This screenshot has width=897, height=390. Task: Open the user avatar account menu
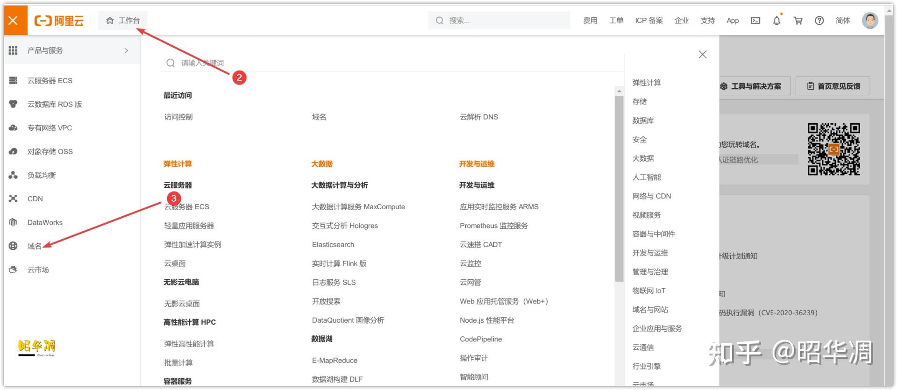[870, 21]
